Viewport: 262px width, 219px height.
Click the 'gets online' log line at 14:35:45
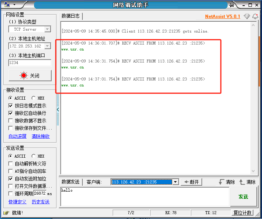tap(135, 31)
